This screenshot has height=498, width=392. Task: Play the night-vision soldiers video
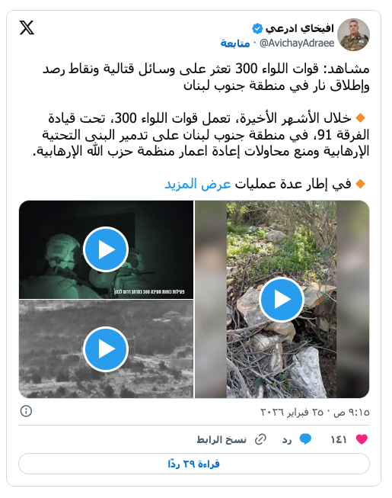pos(106,249)
